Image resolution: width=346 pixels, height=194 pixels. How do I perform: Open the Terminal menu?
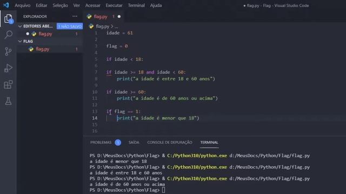coord(136,5)
